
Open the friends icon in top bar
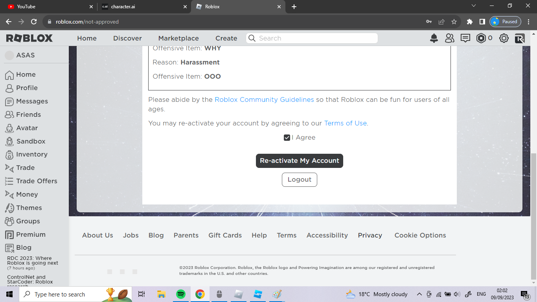coord(449,38)
